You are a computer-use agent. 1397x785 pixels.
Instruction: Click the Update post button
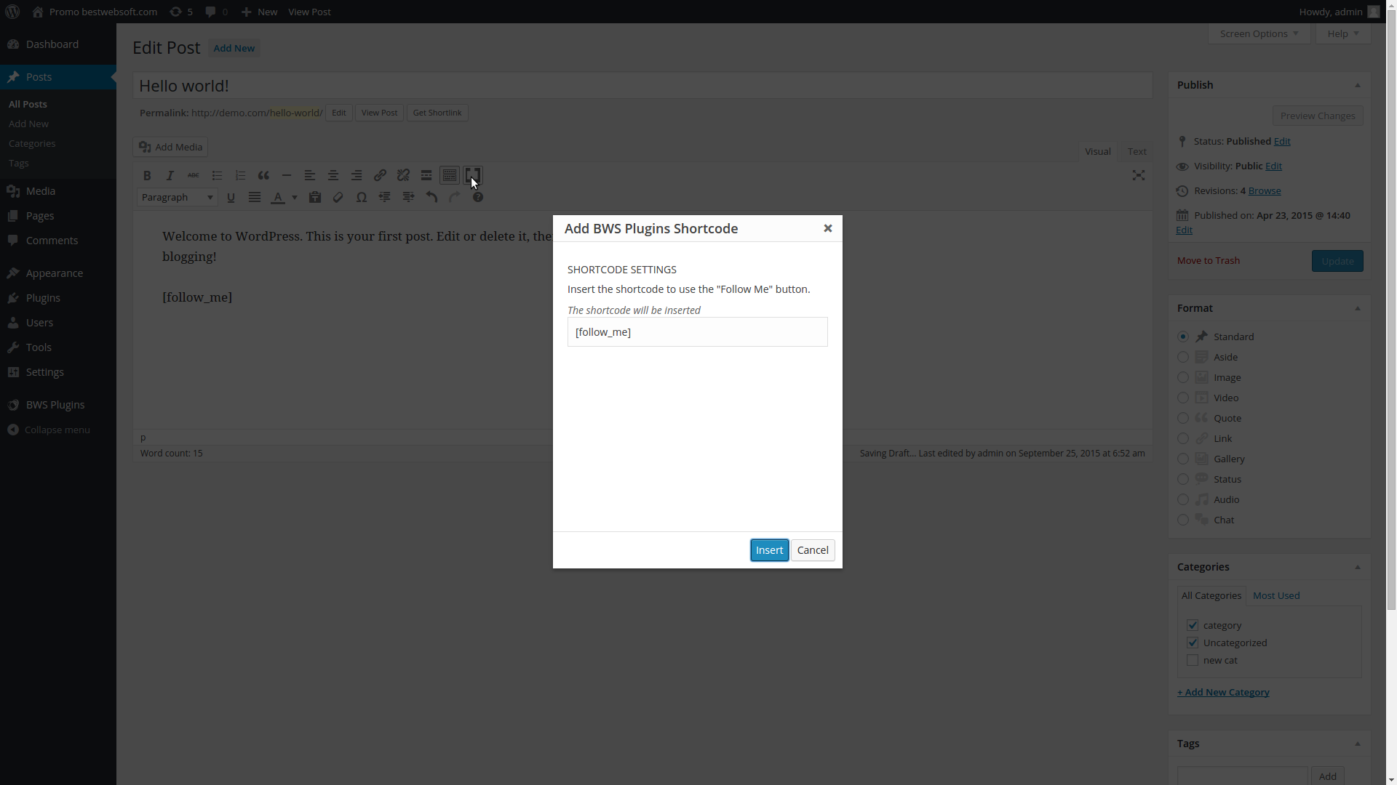click(1337, 261)
